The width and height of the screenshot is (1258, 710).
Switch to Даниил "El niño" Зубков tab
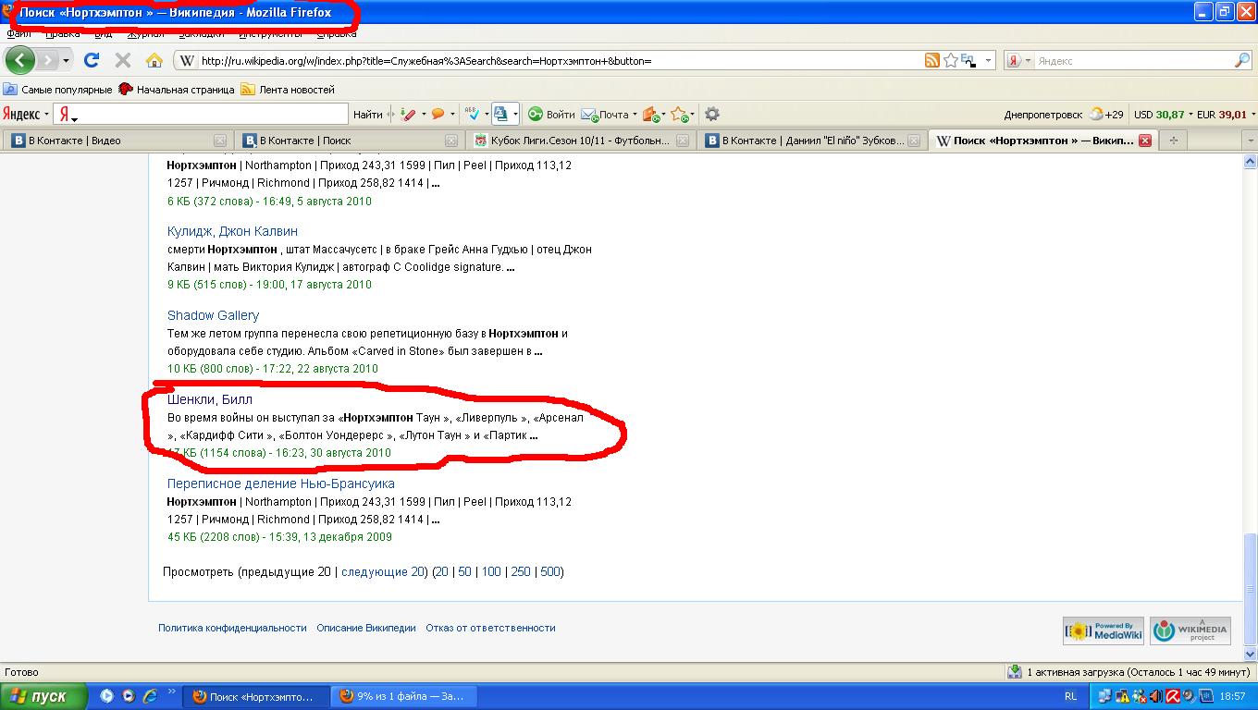click(810, 141)
